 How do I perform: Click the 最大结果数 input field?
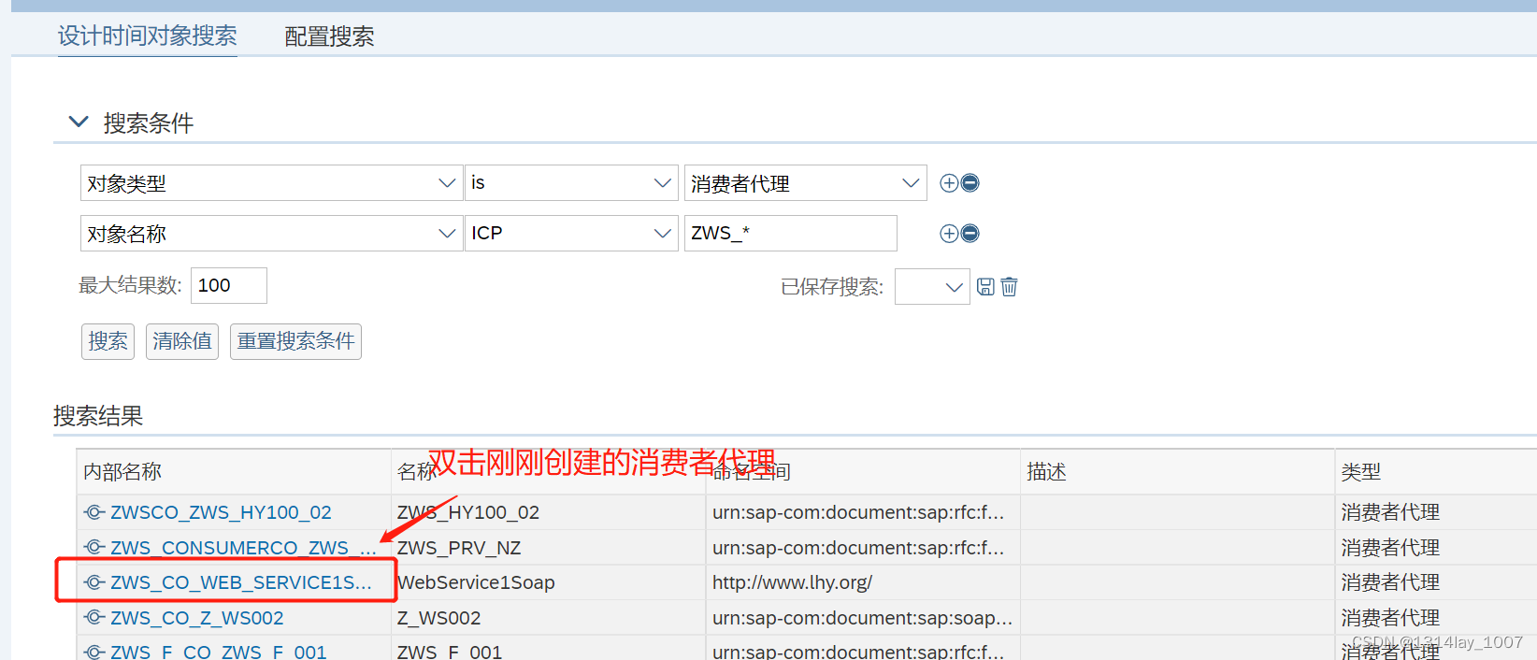click(229, 285)
